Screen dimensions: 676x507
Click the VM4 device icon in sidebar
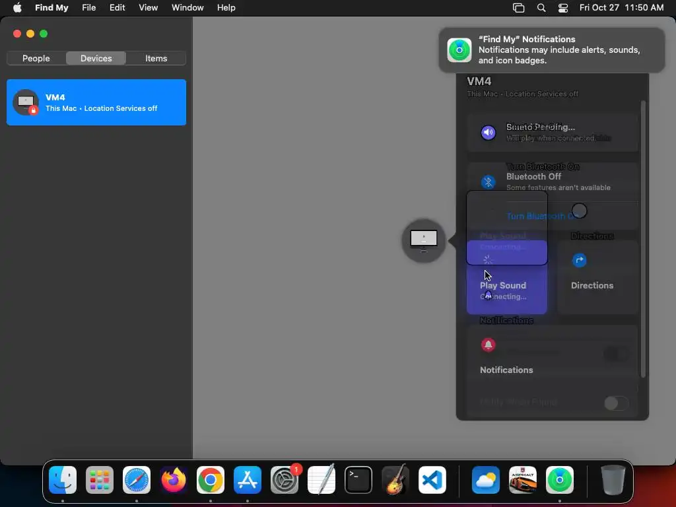pyautogui.click(x=26, y=102)
